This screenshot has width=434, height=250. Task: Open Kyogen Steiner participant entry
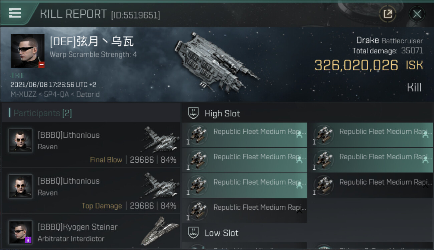91,232
